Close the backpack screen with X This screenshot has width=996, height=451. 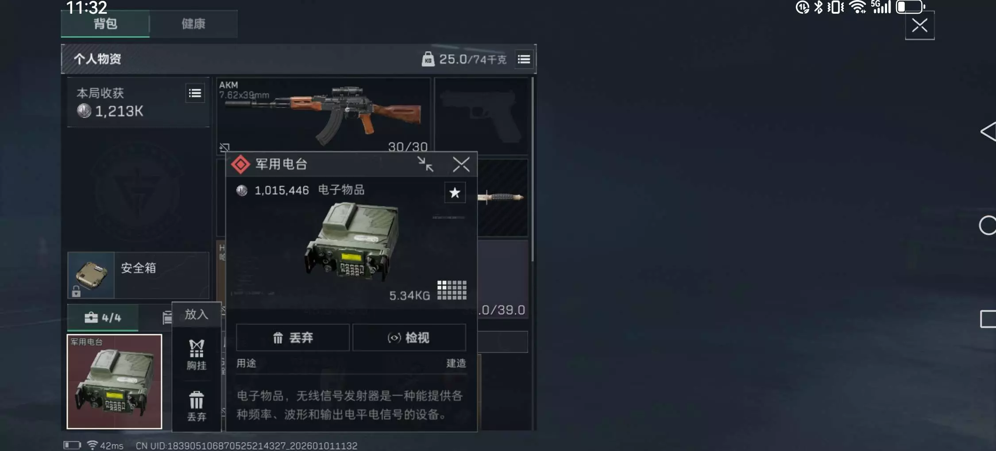pos(920,26)
